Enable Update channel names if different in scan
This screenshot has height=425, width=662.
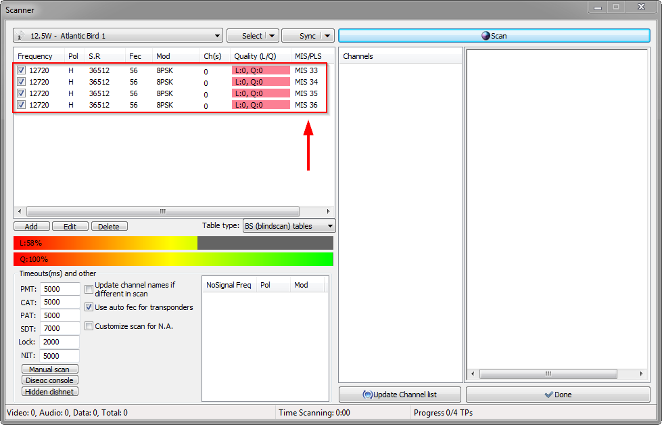point(89,289)
